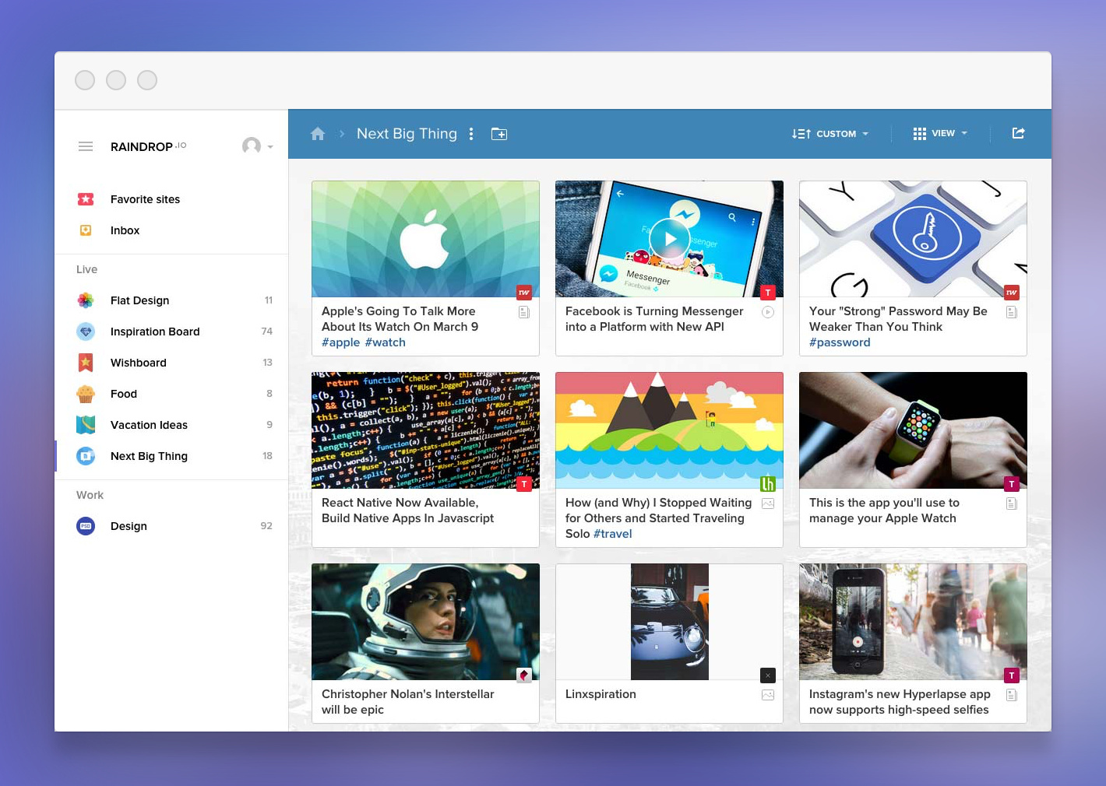
Task: Open the Inspiration Board collection
Action: [171, 332]
